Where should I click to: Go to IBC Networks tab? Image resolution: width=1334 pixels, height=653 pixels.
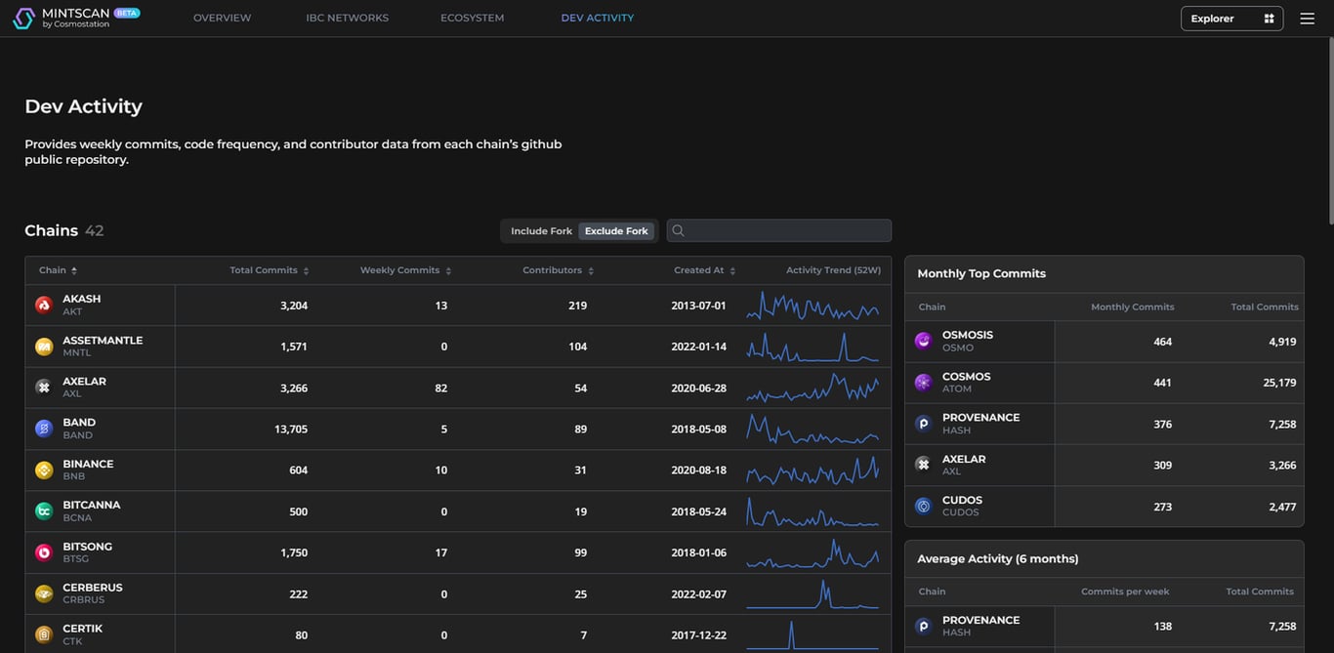[x=347, y=18]
